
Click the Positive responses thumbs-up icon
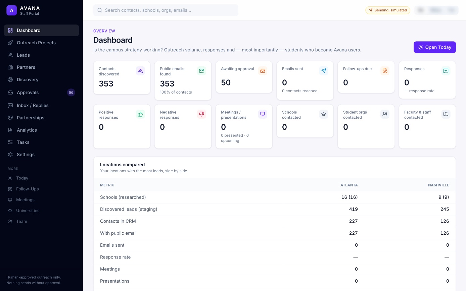click(140, 114)
